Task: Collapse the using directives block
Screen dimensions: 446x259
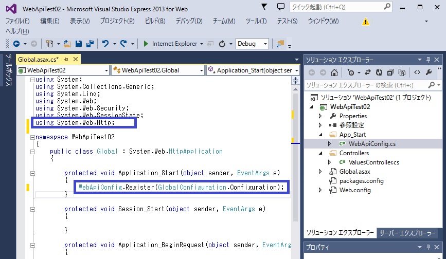Action: 33,80
